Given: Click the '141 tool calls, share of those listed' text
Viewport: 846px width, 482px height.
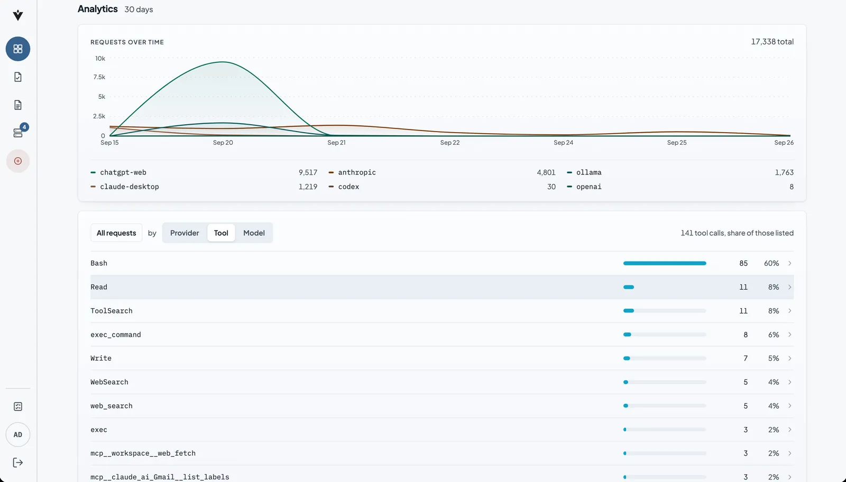Looking at the screenshot, I should click(737, 233).
